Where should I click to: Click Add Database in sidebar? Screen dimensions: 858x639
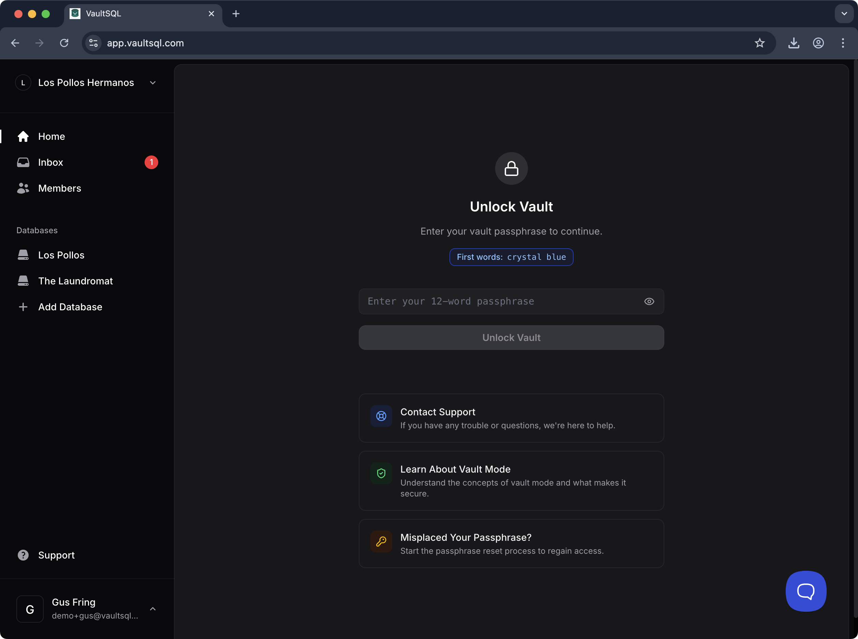tap(87, 307)
